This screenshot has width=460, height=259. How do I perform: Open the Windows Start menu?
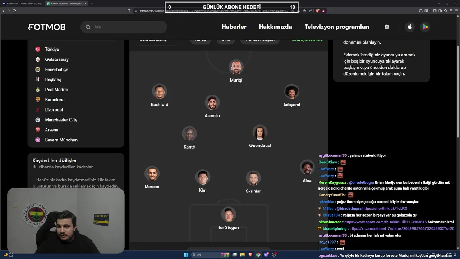click(186, 255)
